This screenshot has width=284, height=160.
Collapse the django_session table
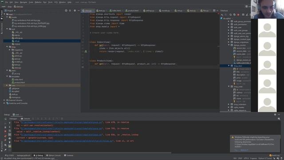[x=229, y=45]
